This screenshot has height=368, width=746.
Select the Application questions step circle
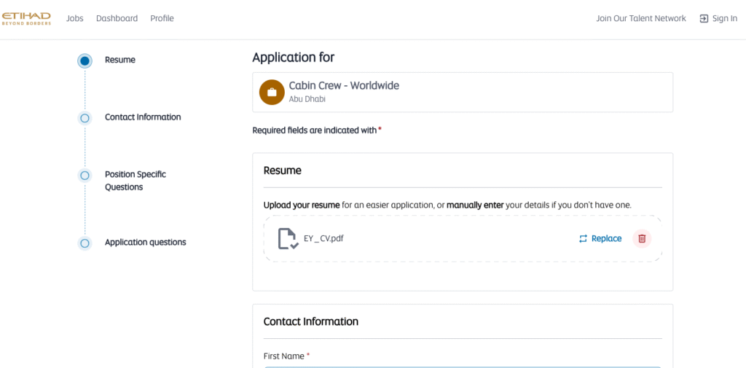85,243
